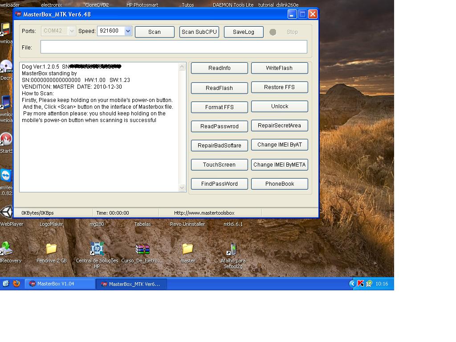456x342 pixels.
Task: Click the Change IMEI ByMETA button
Action: (280, 165)
